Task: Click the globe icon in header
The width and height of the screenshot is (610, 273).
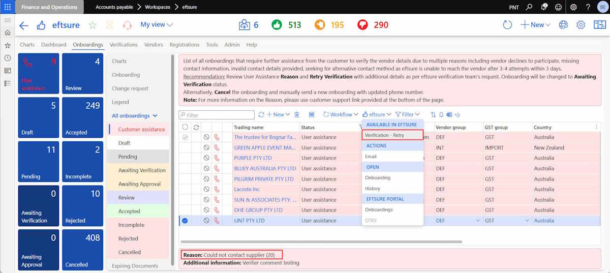Action: tap(563, 25)
